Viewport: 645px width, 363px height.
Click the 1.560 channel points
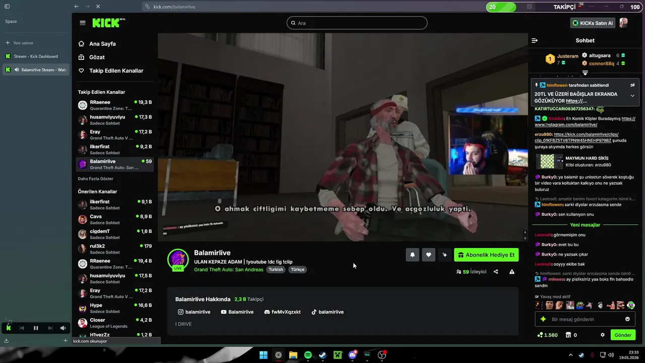click(x=547, y=335)
